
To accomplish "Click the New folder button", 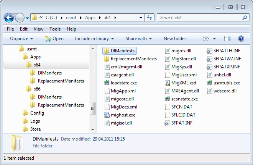I will pyautogui.click(x=175, y=39).
